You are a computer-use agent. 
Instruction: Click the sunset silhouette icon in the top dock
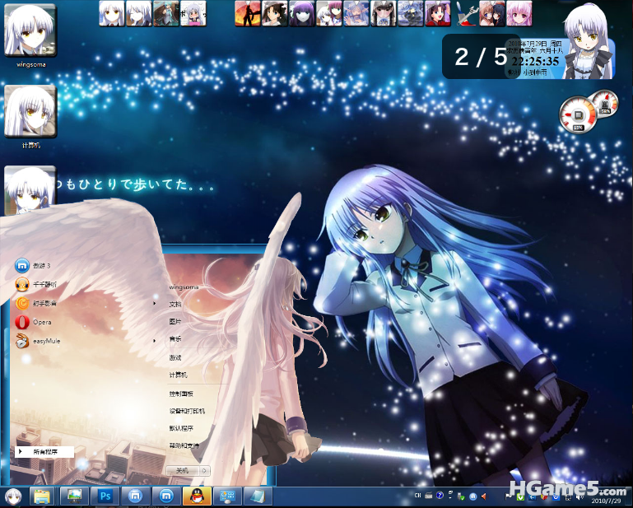click(x=248, y=14)
